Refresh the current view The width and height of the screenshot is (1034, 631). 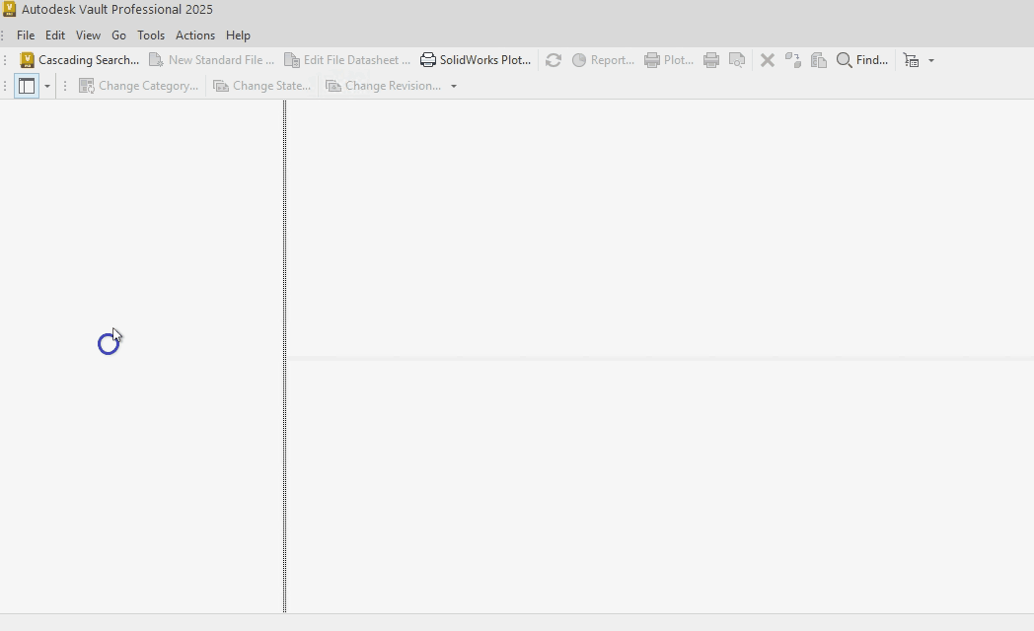(554, 60)
